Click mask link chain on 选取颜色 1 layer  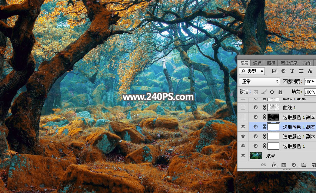coord(265,146)
